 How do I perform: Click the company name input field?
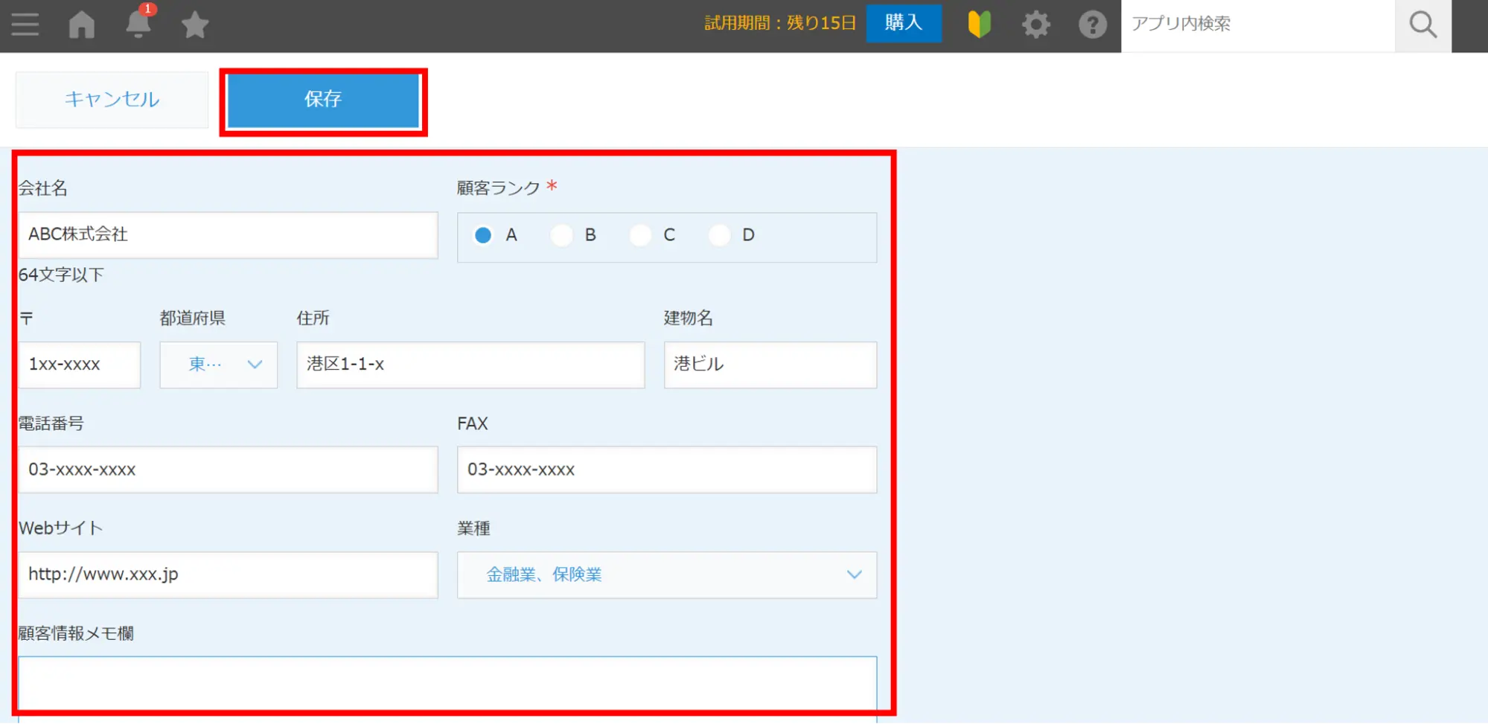[x=228, y=235]
